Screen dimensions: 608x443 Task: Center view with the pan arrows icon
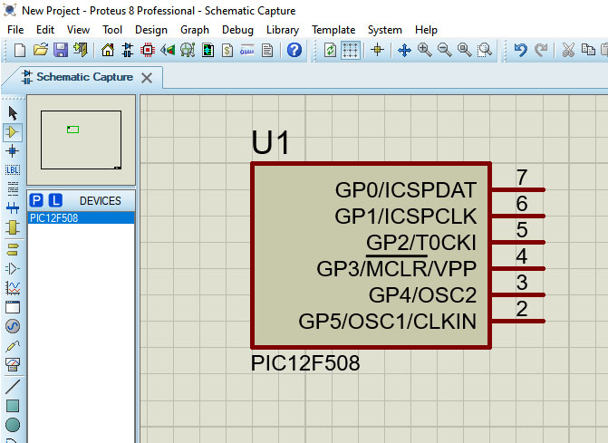pyautogui.click(x=404, y=50)
